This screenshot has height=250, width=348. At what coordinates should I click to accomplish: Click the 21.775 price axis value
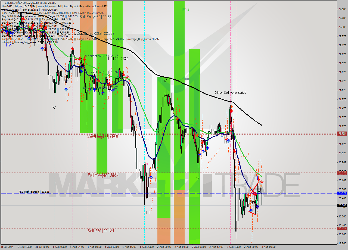point(342,81)
